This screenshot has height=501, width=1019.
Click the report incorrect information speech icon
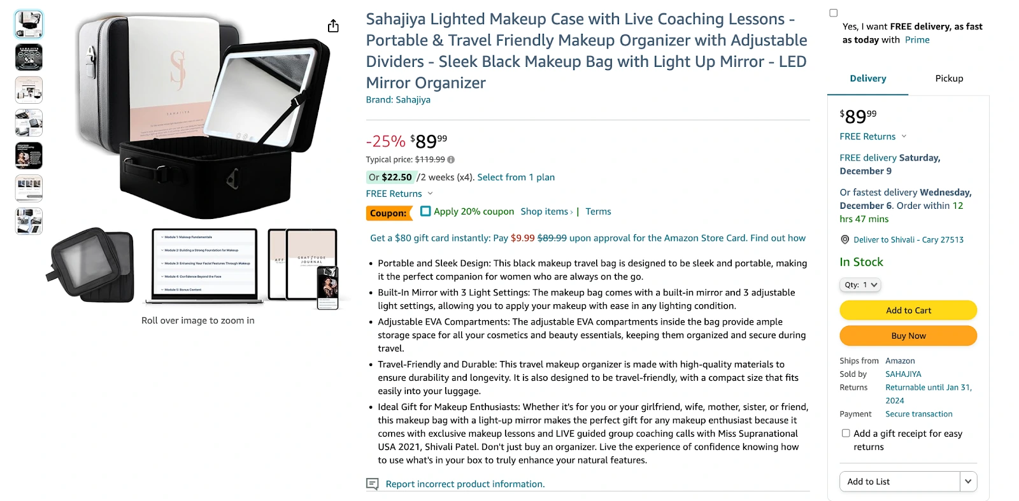click(373, 484)
